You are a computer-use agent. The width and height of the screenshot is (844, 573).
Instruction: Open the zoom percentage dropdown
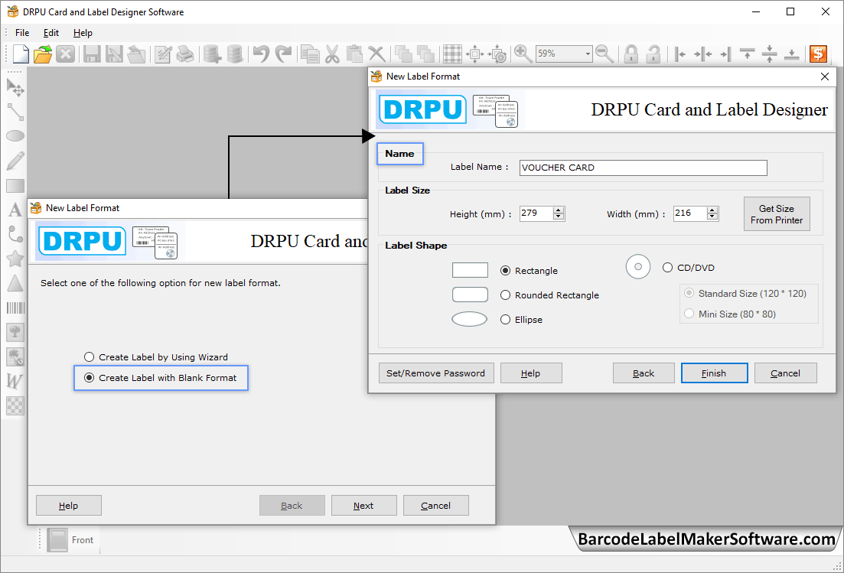(588, 54)
